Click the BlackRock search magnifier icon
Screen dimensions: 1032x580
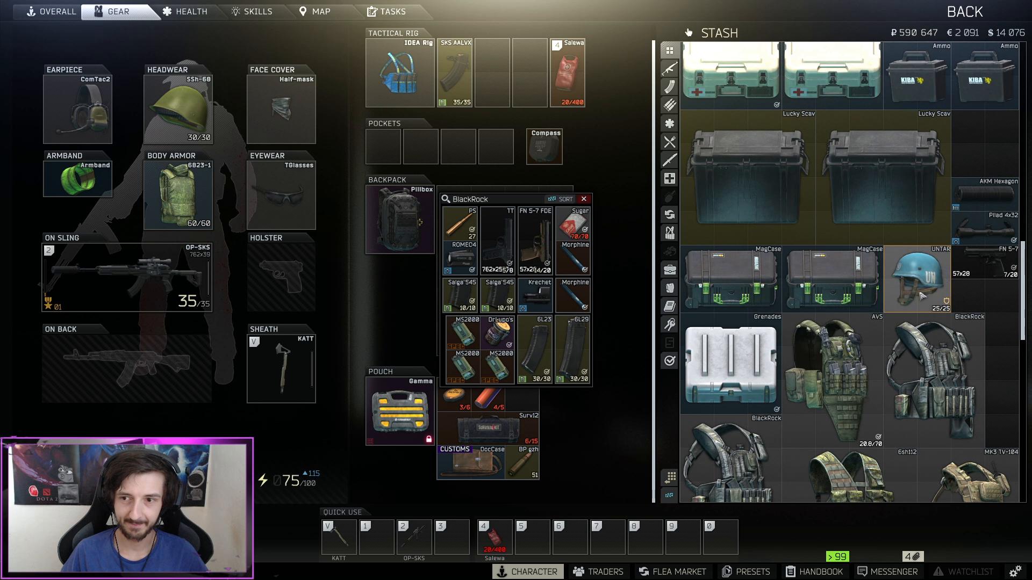tap(446, 199)
